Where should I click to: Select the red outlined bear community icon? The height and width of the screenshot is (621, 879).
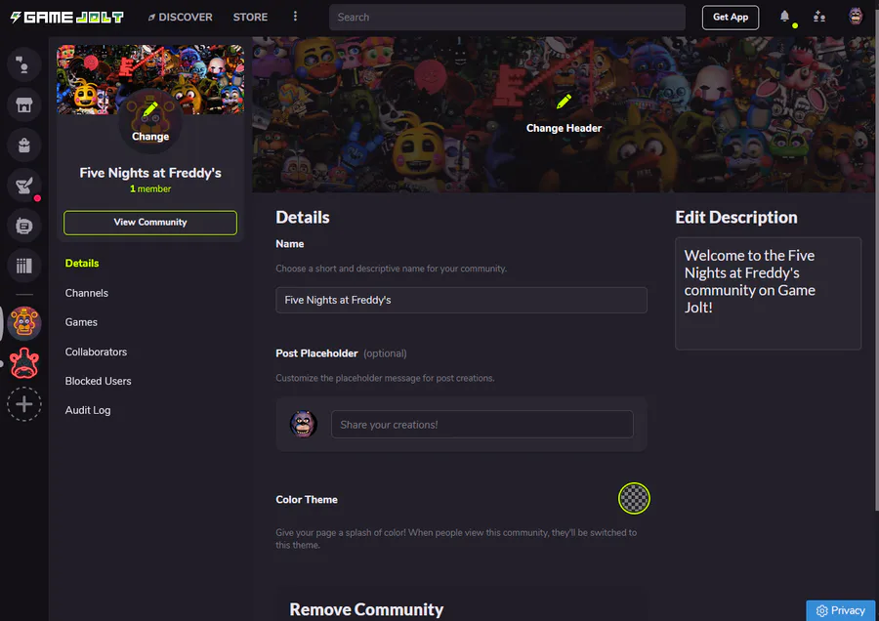(x=24, y=363)
